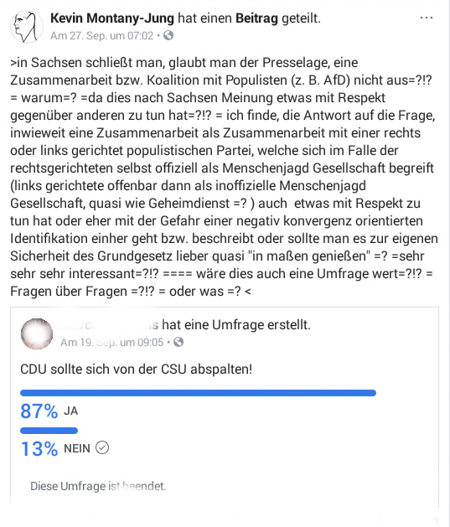
Task: Open the three-dots post options menu
Action: [x=427, y=18]
